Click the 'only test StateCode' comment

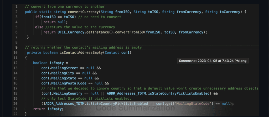[86, 99]
